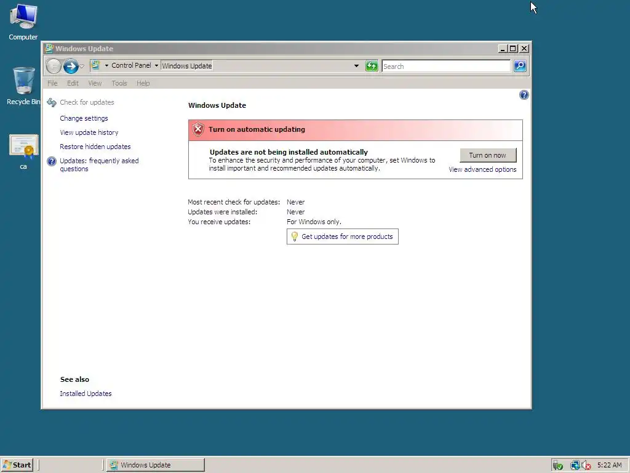Click the blue Help question icon

tap(524, 95)
